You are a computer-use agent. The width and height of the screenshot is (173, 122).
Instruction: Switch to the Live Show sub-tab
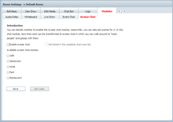click(50, 17)
